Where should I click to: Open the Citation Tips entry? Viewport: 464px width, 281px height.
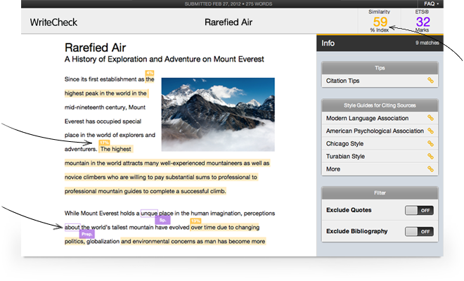(380, 81)
